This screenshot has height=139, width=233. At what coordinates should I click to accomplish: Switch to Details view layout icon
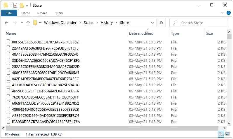pyautogui.click(x=221, y=134)
